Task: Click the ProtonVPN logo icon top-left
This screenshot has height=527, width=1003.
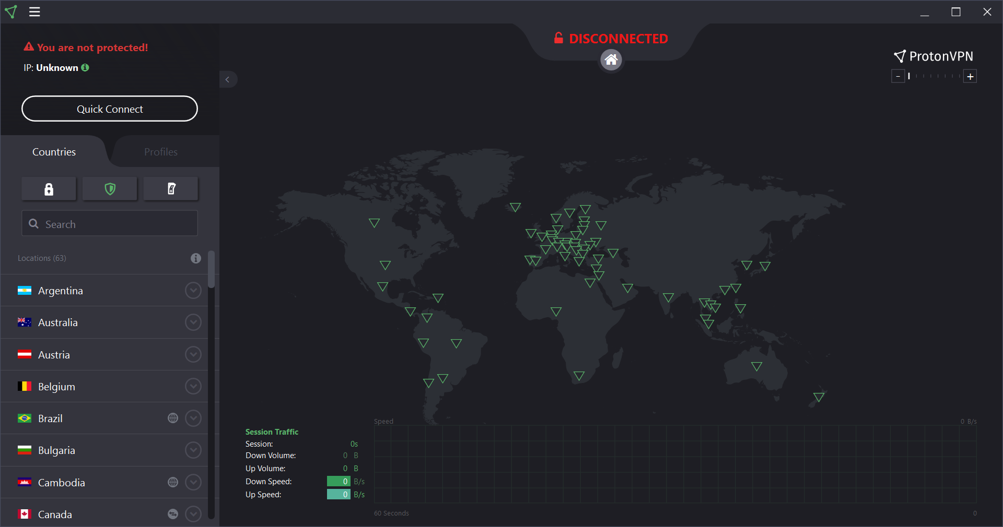Action: [x=11, y=11]
